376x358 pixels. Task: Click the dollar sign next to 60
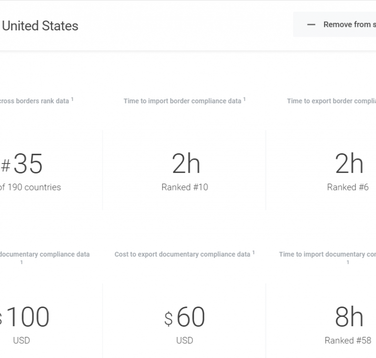point(168,319)
